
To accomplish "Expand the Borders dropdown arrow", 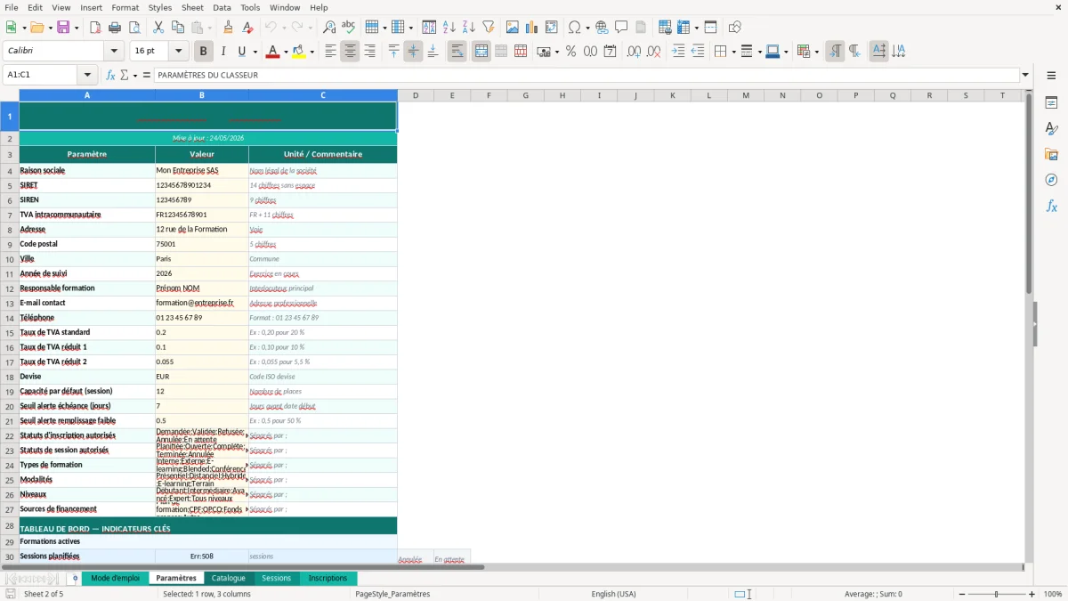I will (x=733, y=52).
